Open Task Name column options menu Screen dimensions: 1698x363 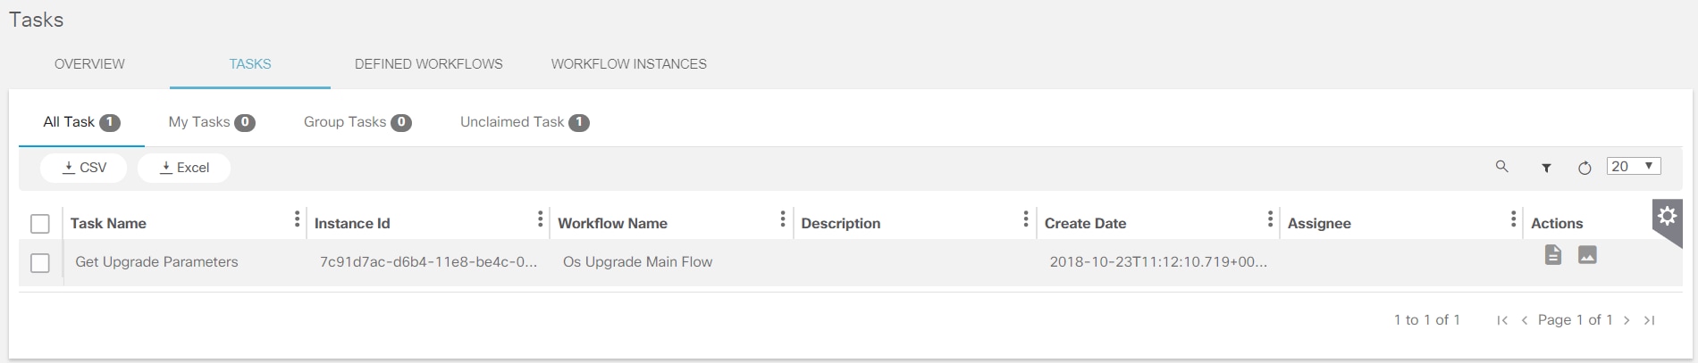tap(297, 219)
